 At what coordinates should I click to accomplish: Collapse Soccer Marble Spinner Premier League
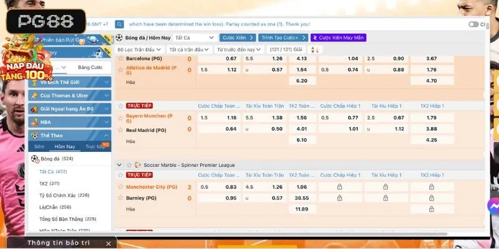(119, 165)
